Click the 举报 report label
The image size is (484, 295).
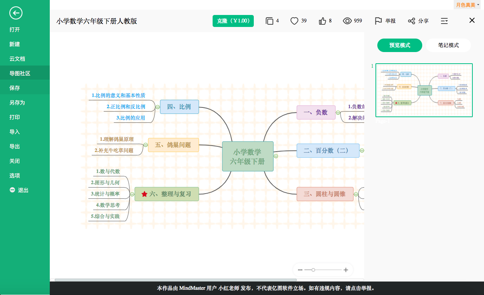[390, 21]
